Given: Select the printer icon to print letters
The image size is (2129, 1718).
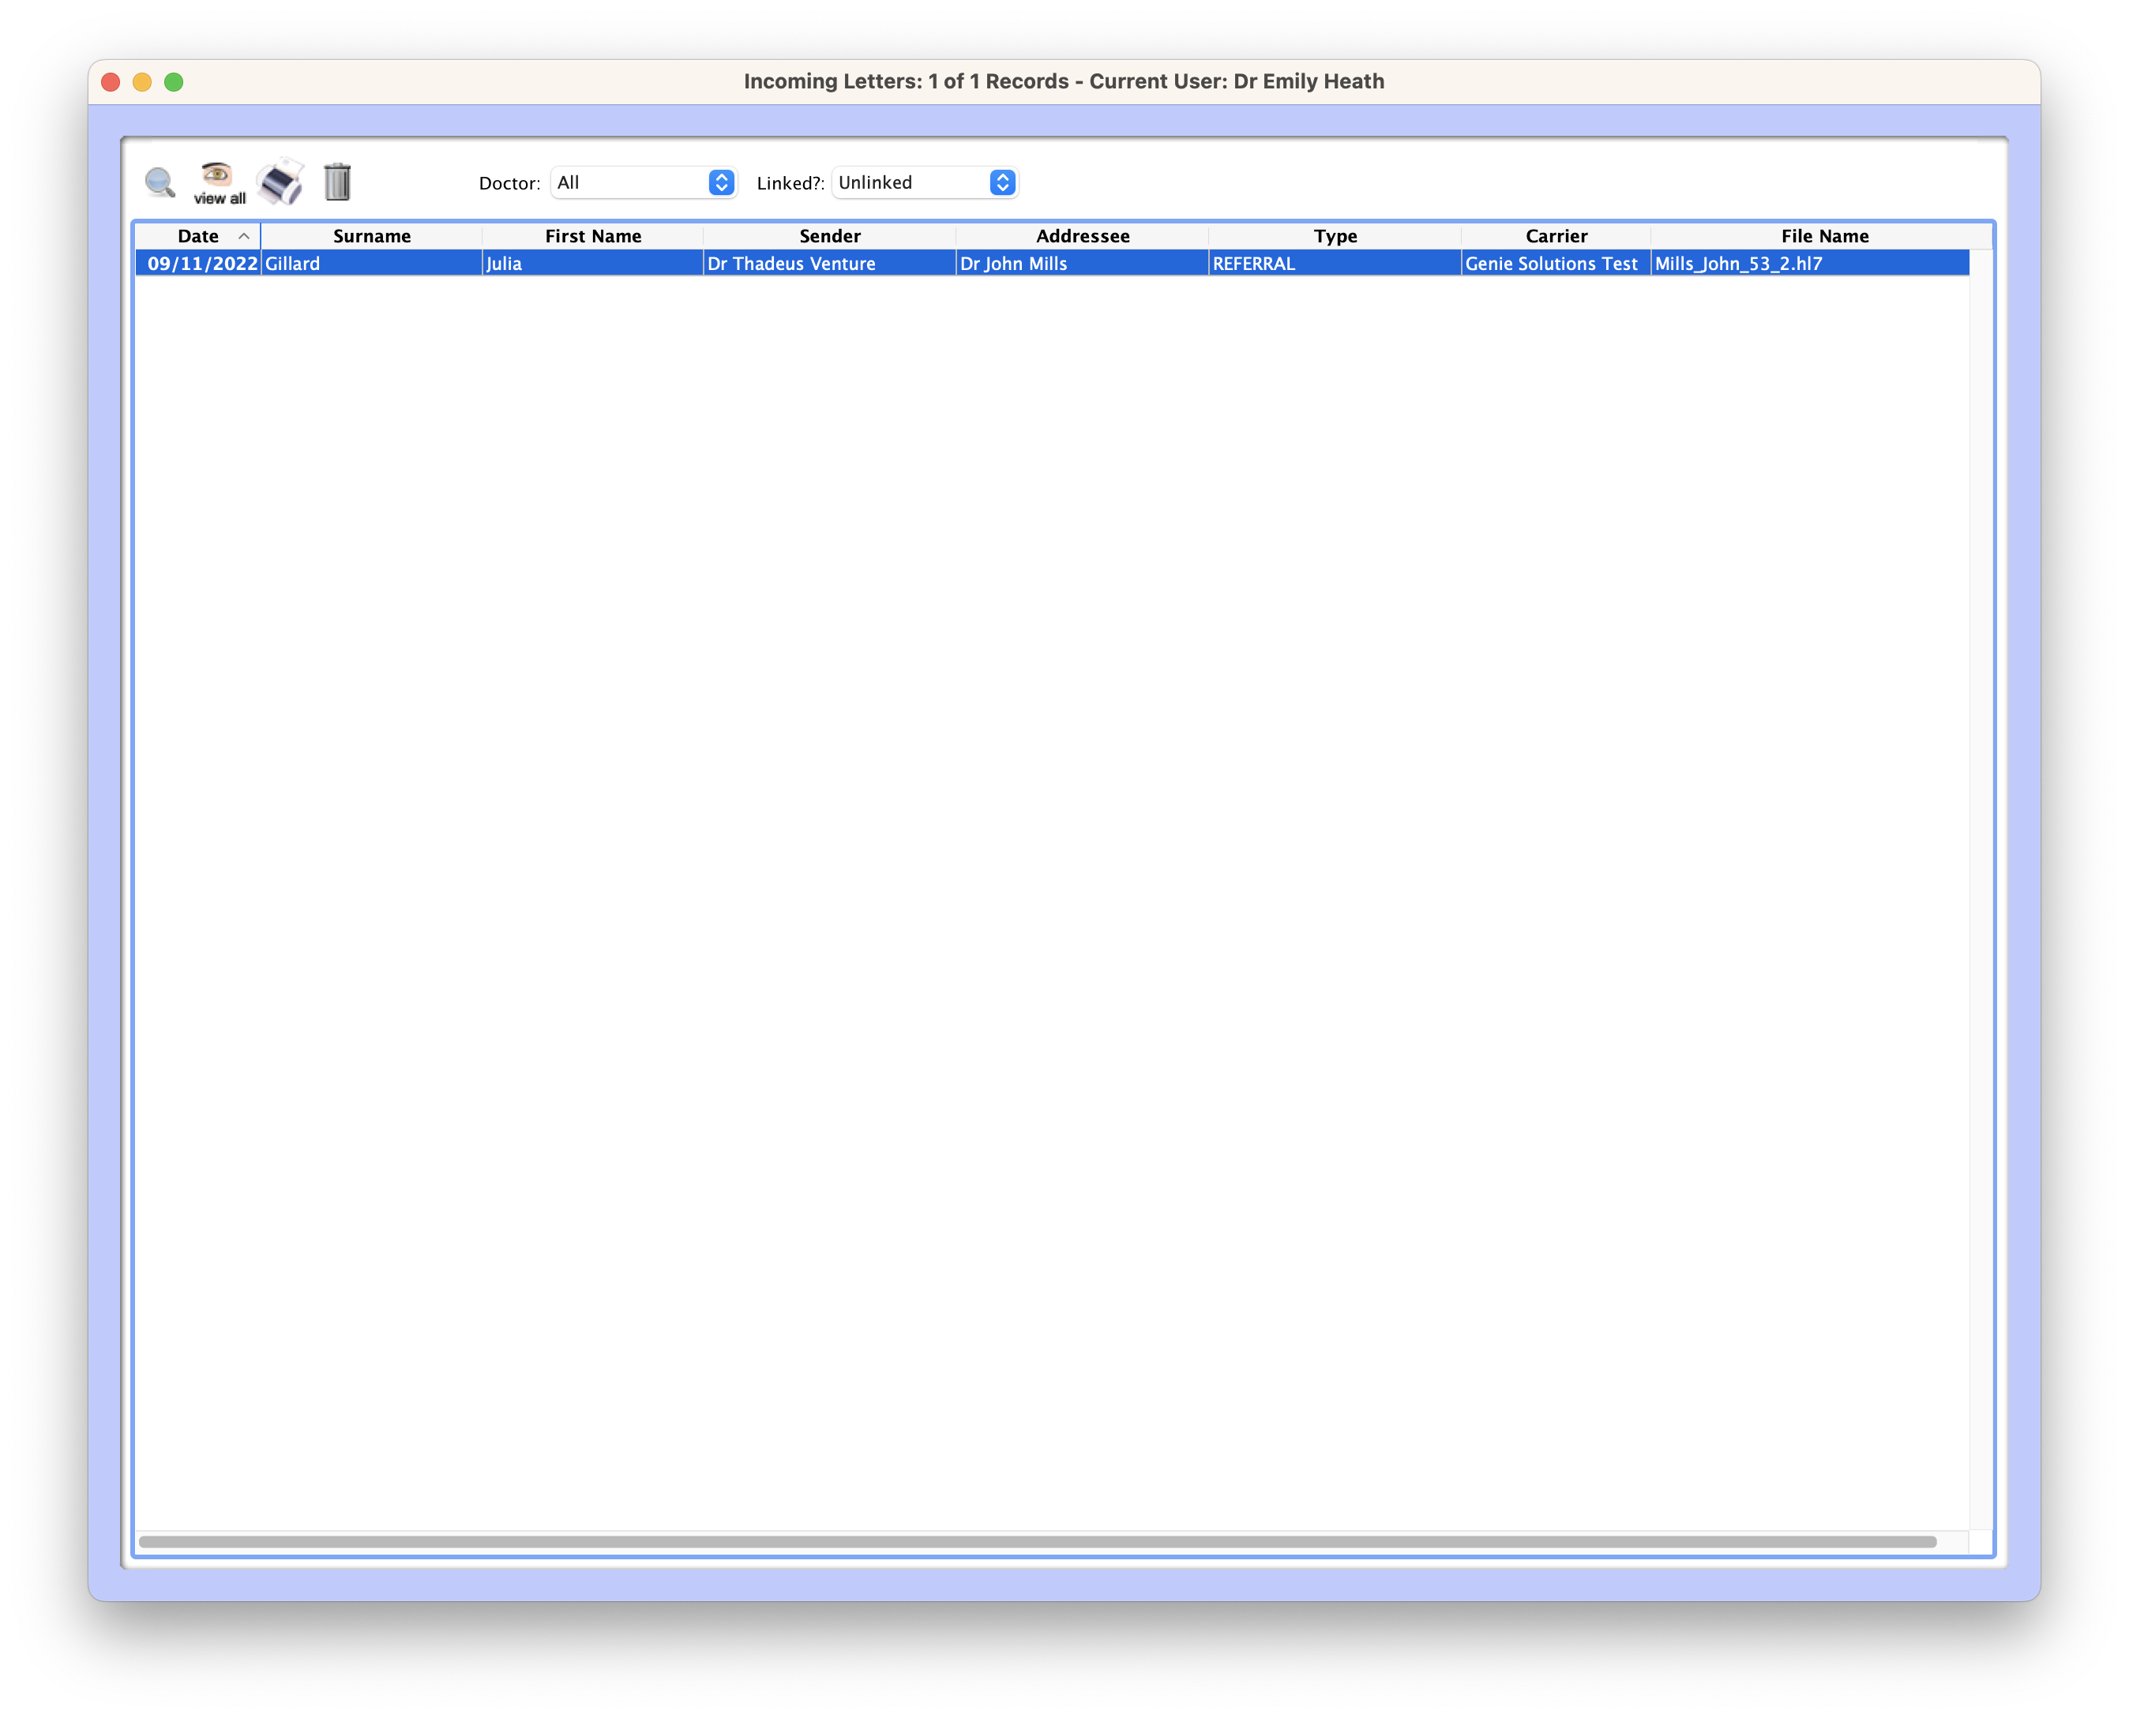Looking at the screenshot, I should 279,182.
